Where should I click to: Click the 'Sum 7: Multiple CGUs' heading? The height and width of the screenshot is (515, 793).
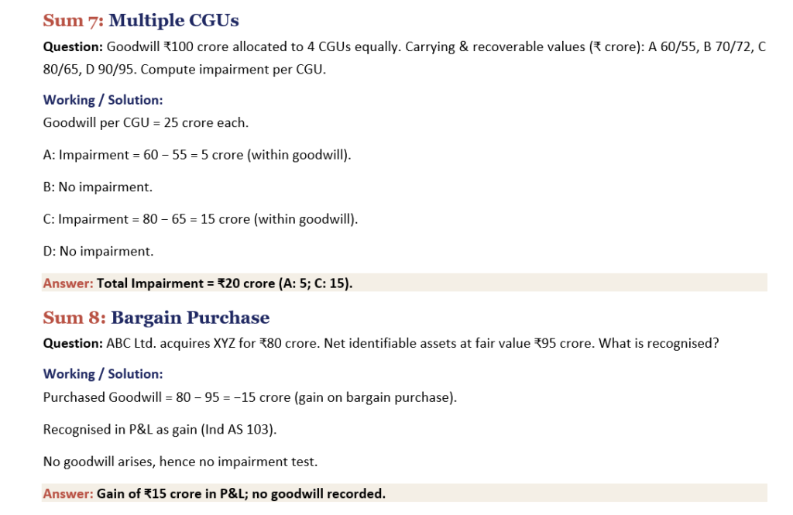pos(141,20)
